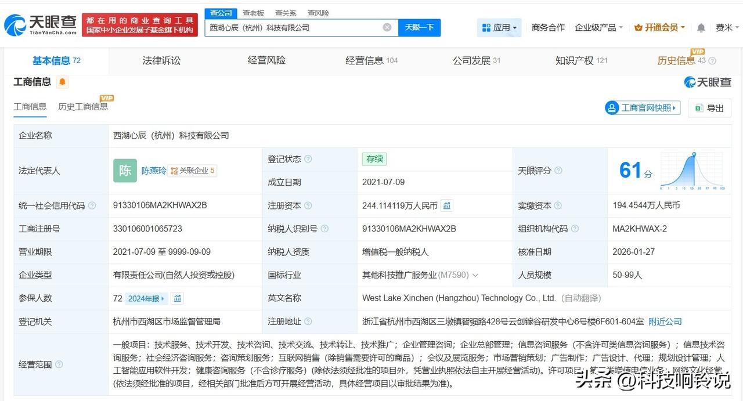Select the 查老板 search tab
Image resolution: width=743 pixels, height=401 pixels.
click(254, 13)
